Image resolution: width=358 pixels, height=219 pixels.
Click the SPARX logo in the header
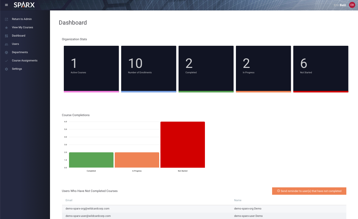pyautogui.click(x=24, y=5)
